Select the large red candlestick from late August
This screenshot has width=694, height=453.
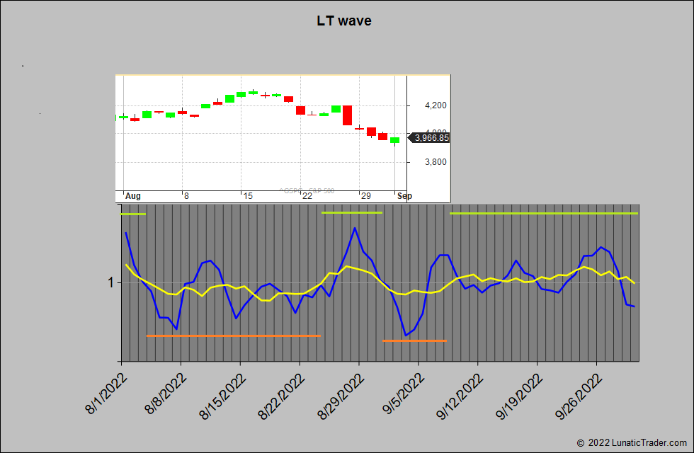pos(348,115)
